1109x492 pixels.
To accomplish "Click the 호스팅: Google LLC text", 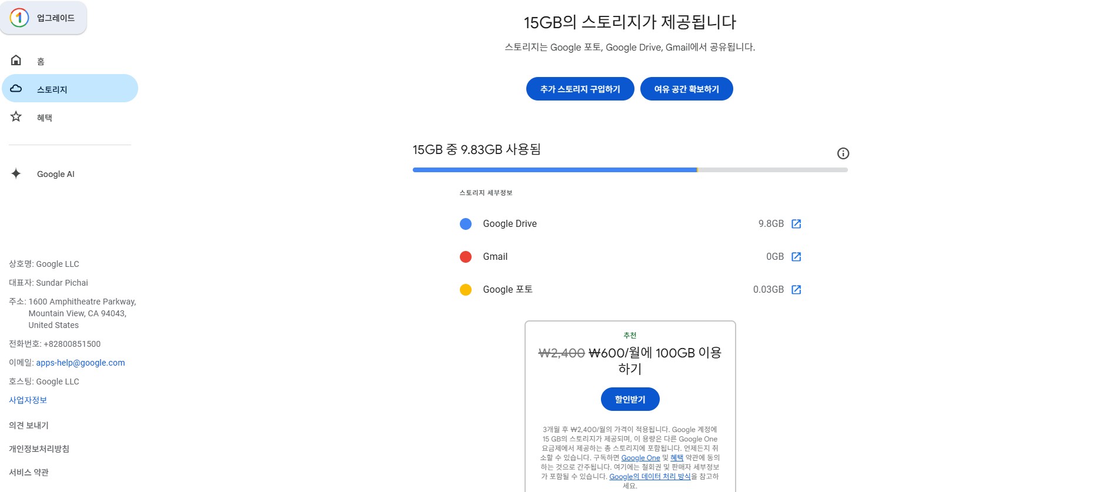I will [44, 381].
